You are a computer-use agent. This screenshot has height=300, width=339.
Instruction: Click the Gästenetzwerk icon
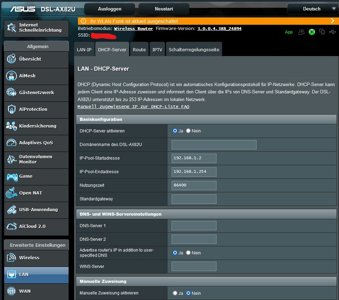(11, 92)
